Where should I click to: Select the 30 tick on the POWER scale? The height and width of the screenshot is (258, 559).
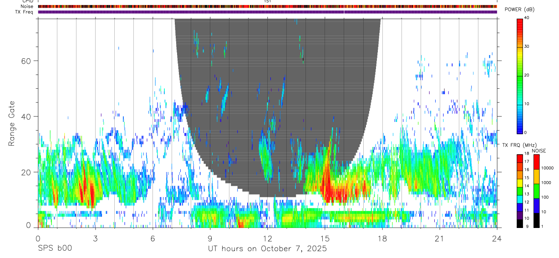coord(527,46)
